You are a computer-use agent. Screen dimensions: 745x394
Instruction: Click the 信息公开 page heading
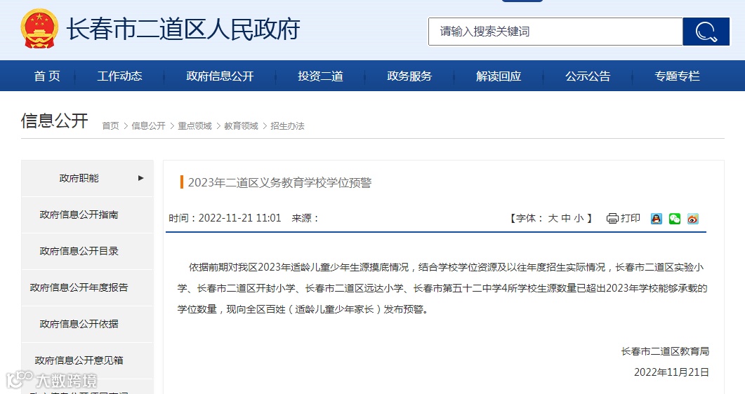pos(55,121)
